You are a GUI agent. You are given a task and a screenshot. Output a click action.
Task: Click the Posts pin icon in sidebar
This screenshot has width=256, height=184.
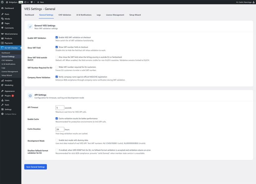(x=2, y=14)
